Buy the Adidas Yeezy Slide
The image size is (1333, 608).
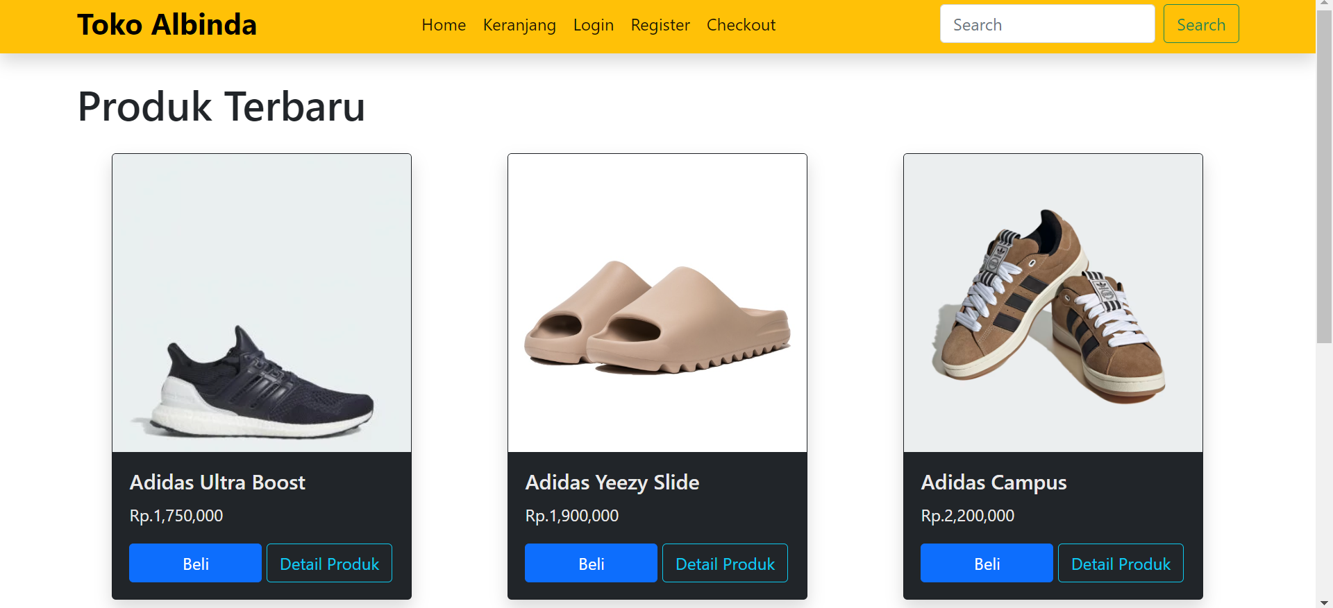coord(591,564)
